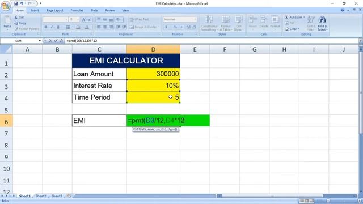Switch to the Page Layout tab
Image resolution: width=363 pixels, height=204 pixels.
click(x=55, y=10)
